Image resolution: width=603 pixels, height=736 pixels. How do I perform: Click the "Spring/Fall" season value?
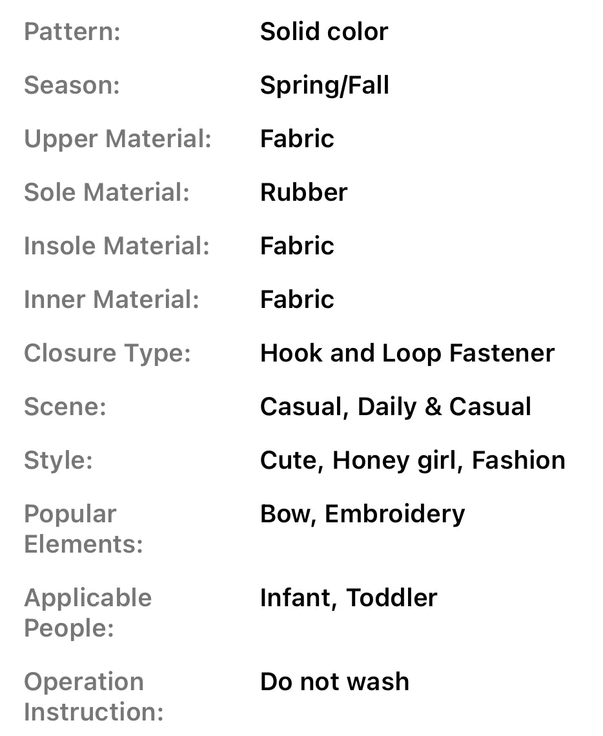point(324,85)
